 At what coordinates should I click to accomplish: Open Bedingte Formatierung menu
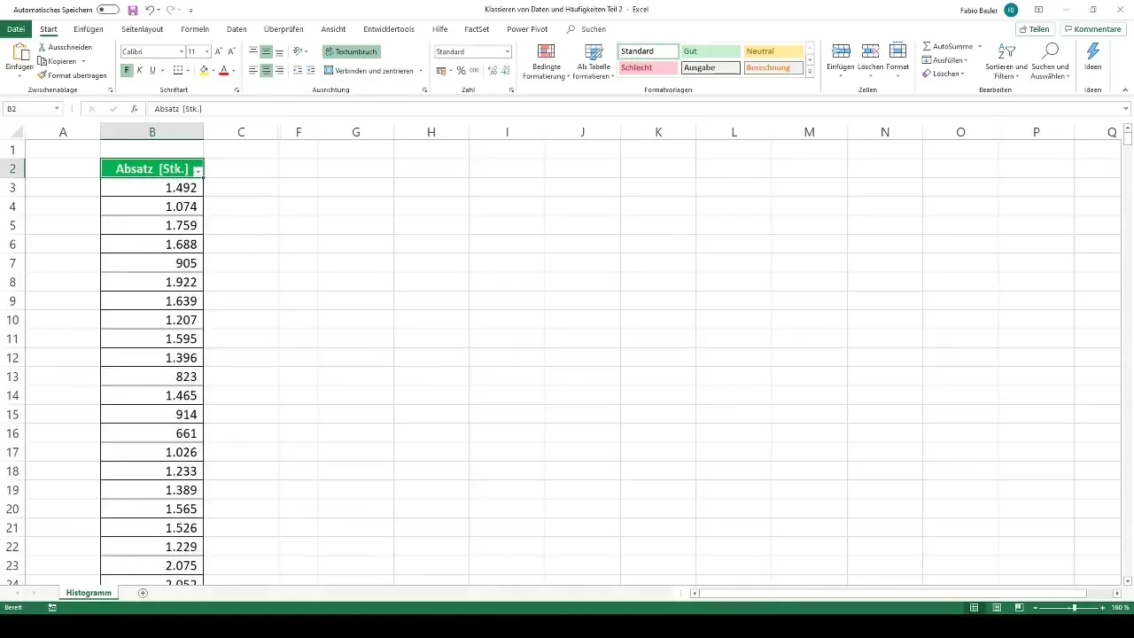tap(547, 60)
